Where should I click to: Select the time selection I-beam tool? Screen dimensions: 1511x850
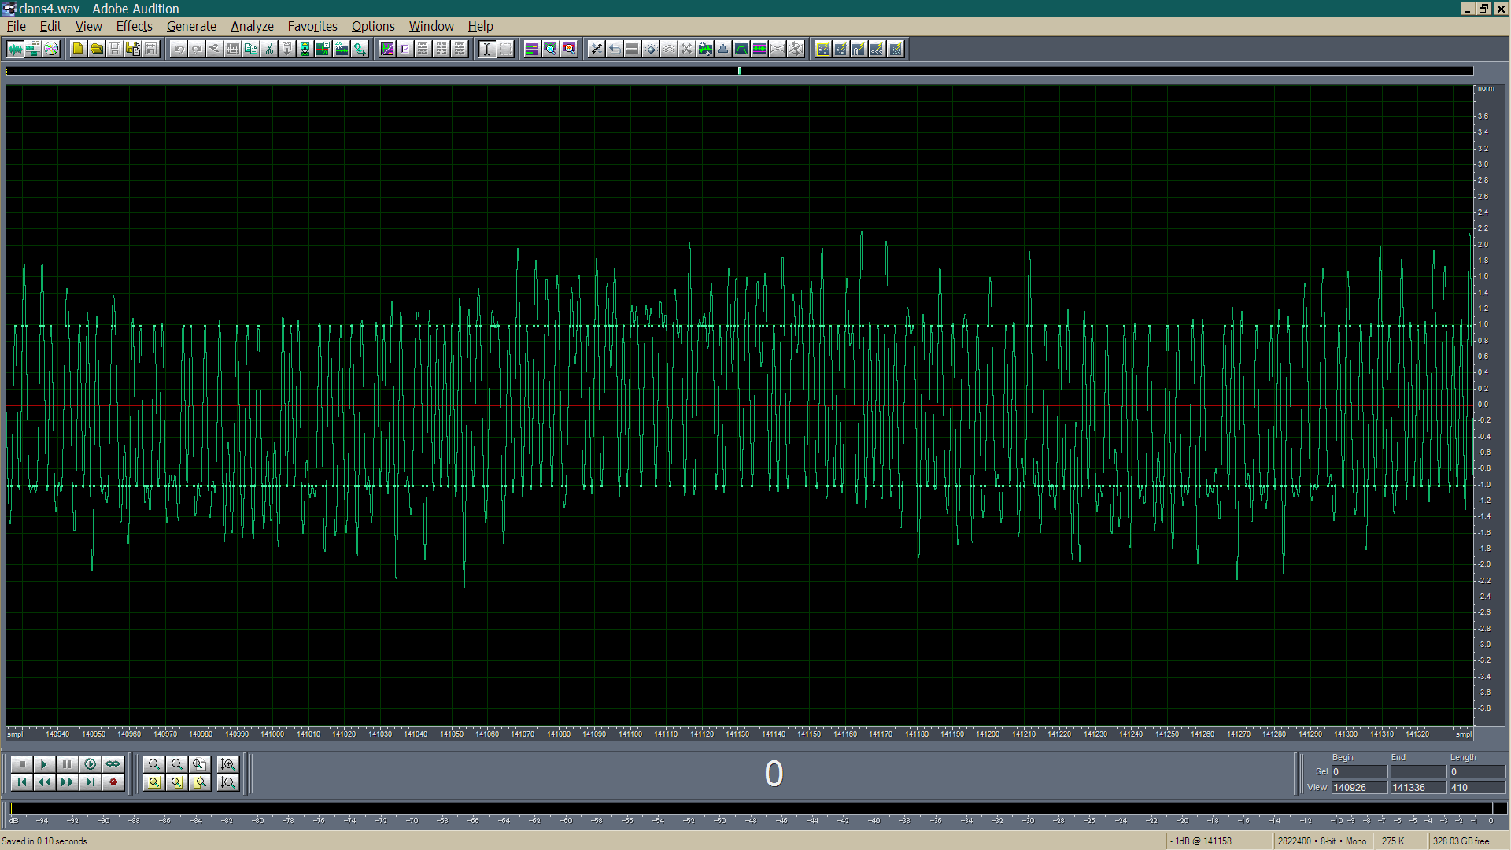point(487,49)
